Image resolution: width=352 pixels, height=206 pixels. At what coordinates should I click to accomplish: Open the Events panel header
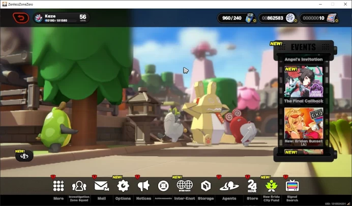pyautogui.click(x=303, y=47)
